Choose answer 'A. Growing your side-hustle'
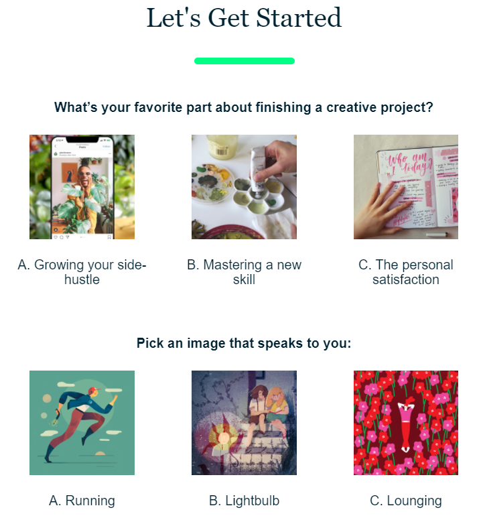This screenshot has width=481, height=518. click(x=82, y=272)
